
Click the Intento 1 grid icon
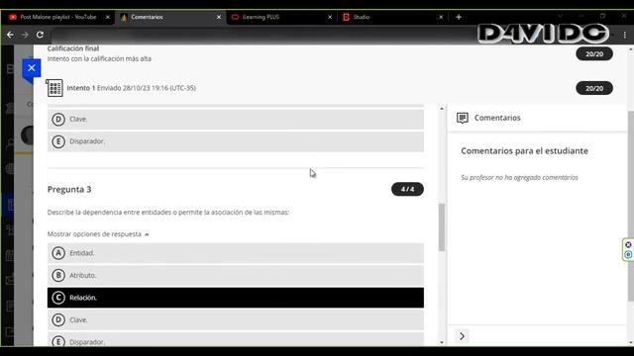tap(54, 88)
